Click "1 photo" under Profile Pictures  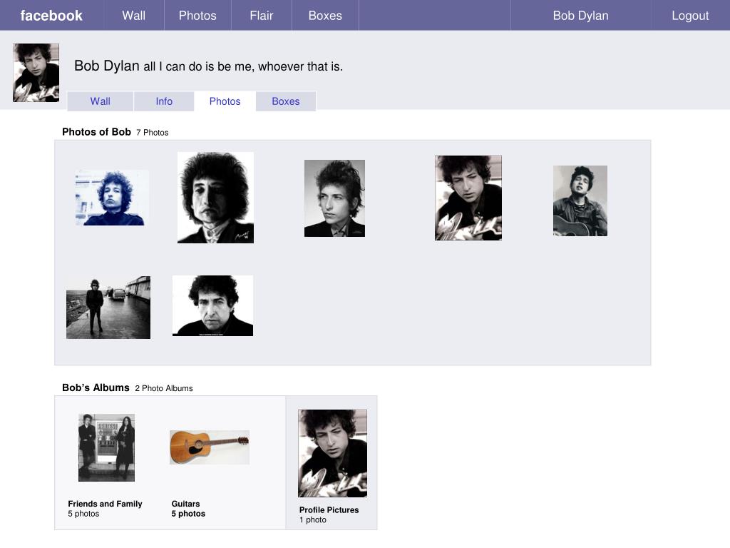coord(313,519)
